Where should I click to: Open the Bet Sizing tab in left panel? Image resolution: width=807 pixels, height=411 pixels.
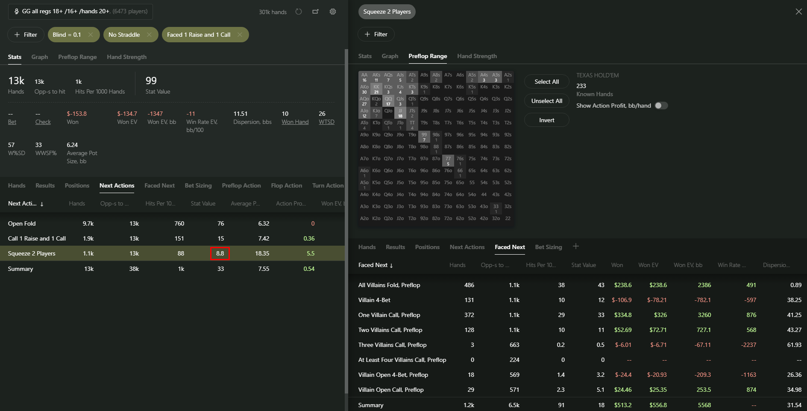click(198, 185)
